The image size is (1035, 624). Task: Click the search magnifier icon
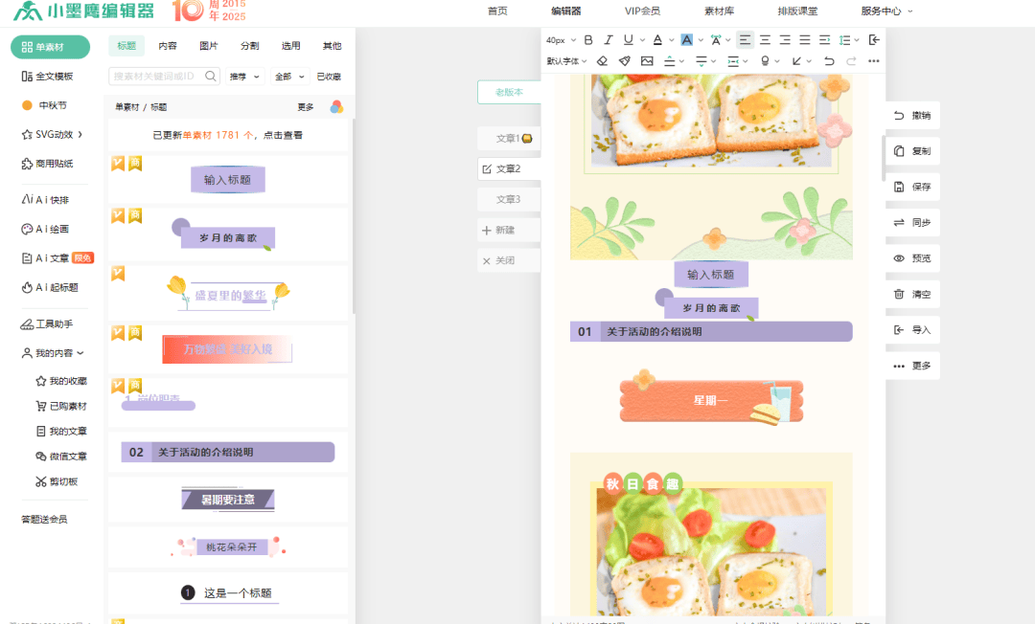click(x=211, y=77)
